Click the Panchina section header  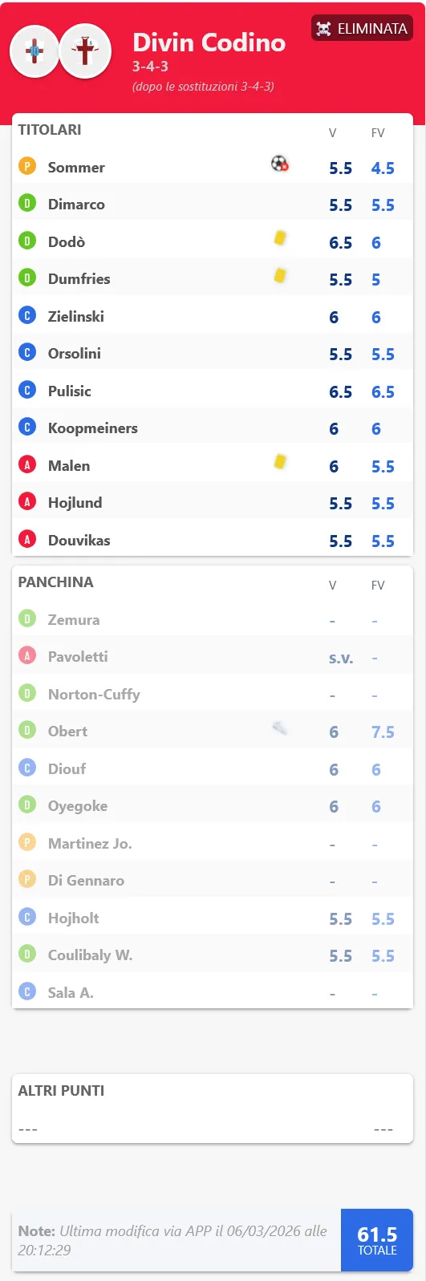[x=56, y=582]
